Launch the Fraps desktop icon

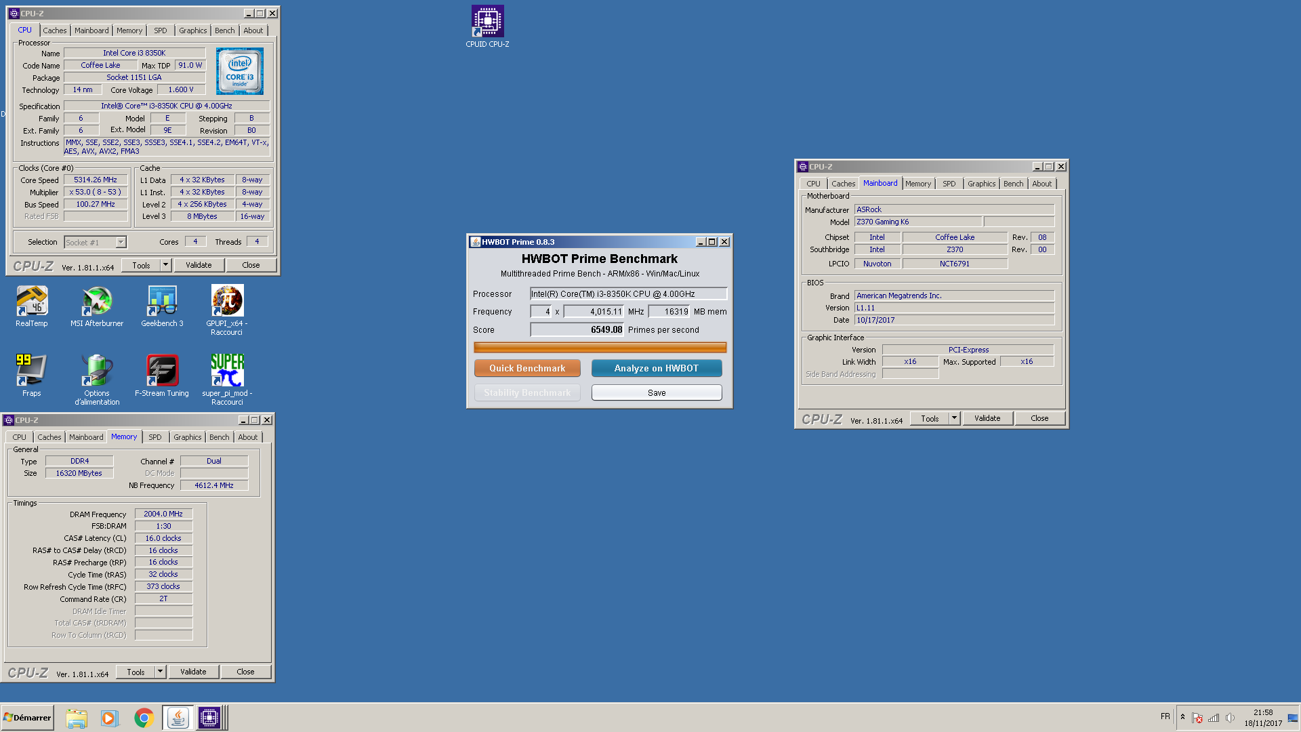[32, 375]
